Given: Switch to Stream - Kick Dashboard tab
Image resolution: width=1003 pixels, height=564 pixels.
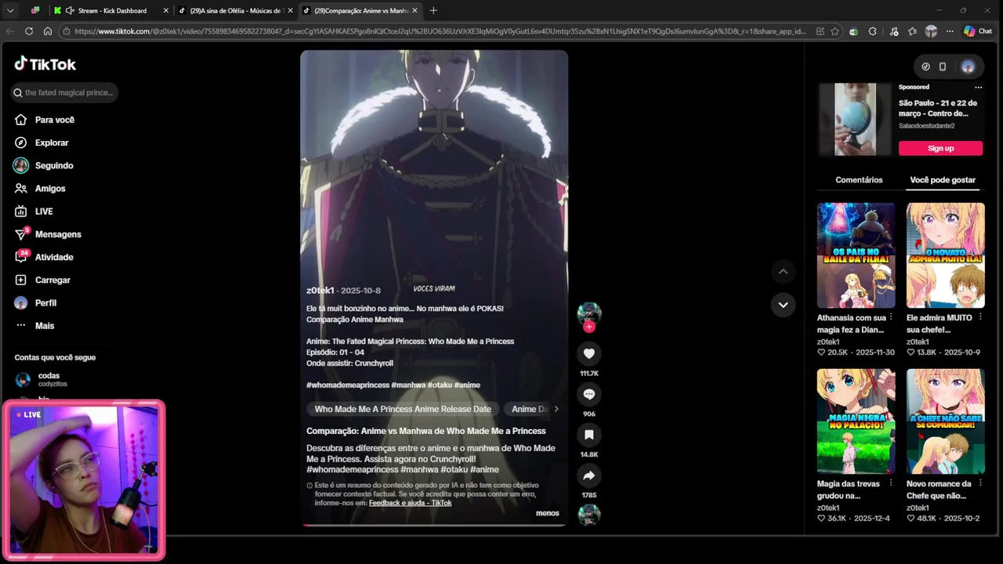Looking at the screenshot, I should coord(112,10).
